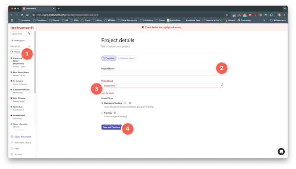Open the Finance bookmark folder
Screen dimensions: 296x169
[54, 20]
